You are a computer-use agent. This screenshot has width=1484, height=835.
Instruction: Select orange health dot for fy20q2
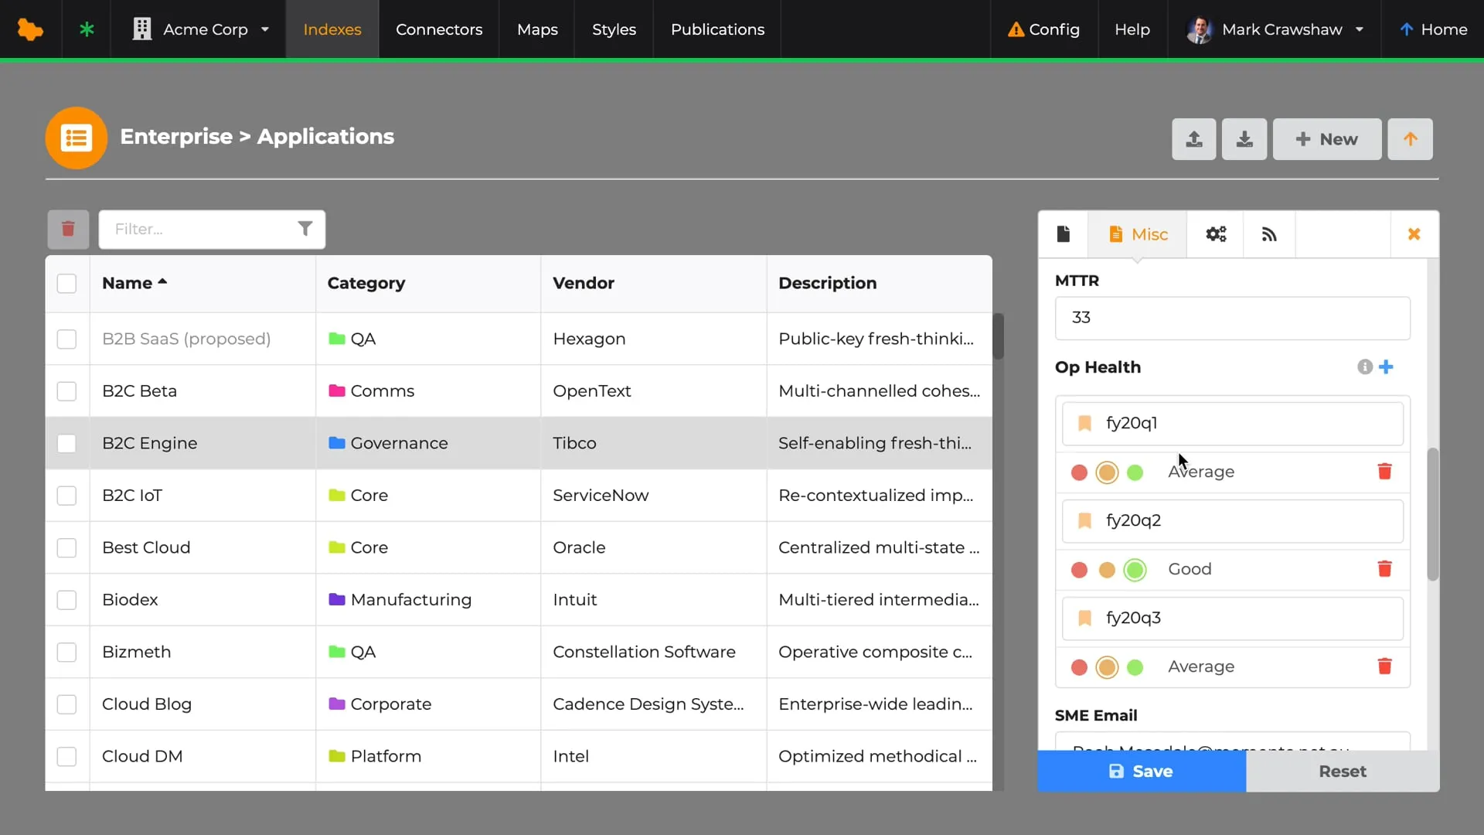[1107, 570]
